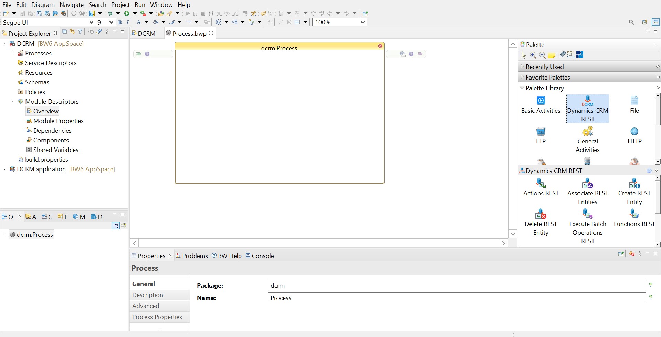Click Link with Editor in Project Explorer
The image size is (661, 337).
72,32
